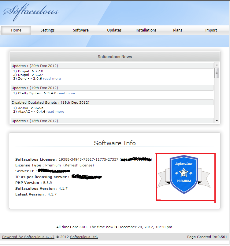Viewport: 230px width, 246px height.
Task: Click the PHP Version 5.3.9 value
Action: coord(47,183)
